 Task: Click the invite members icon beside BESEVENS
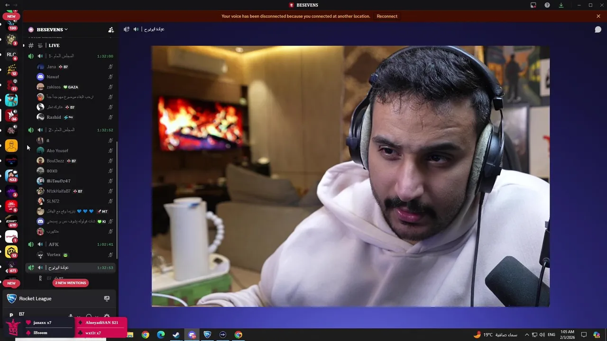(x=111, y=29)
